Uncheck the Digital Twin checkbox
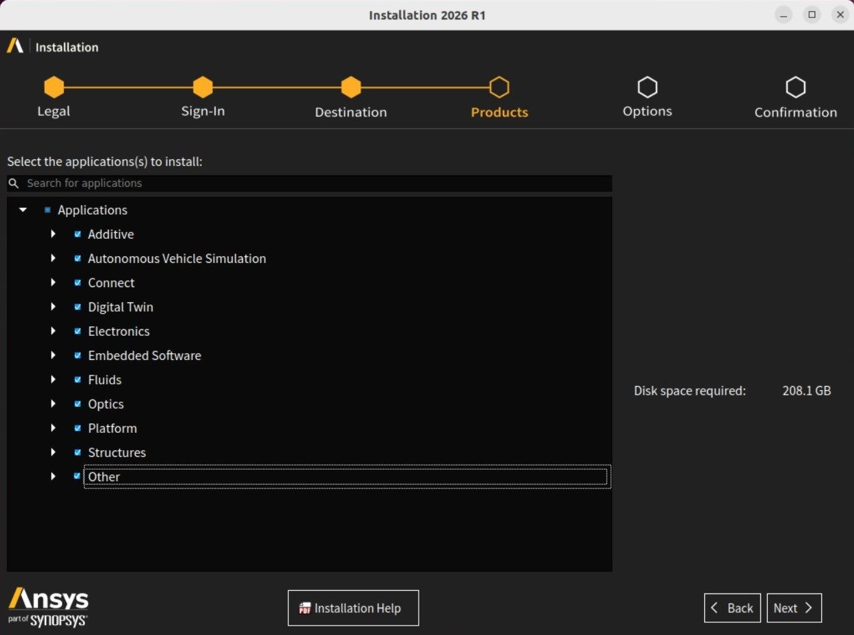Image resolution: width=854 pixels, height=635 pixels. (x=78, y=307)
